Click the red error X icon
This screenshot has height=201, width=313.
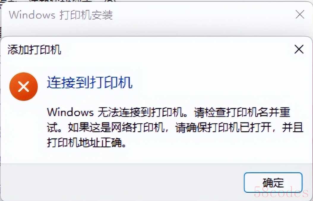click(23, 87)
